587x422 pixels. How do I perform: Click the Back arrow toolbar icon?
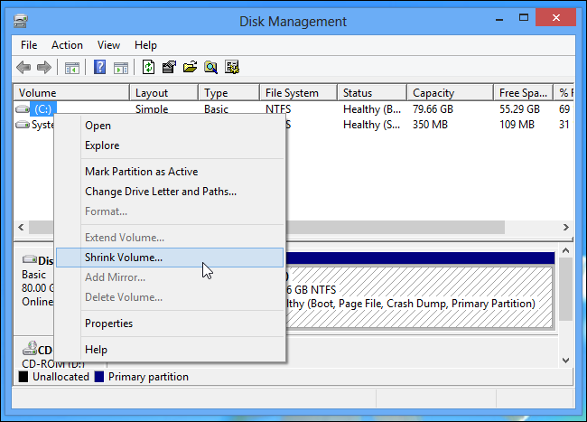point(24,67)
